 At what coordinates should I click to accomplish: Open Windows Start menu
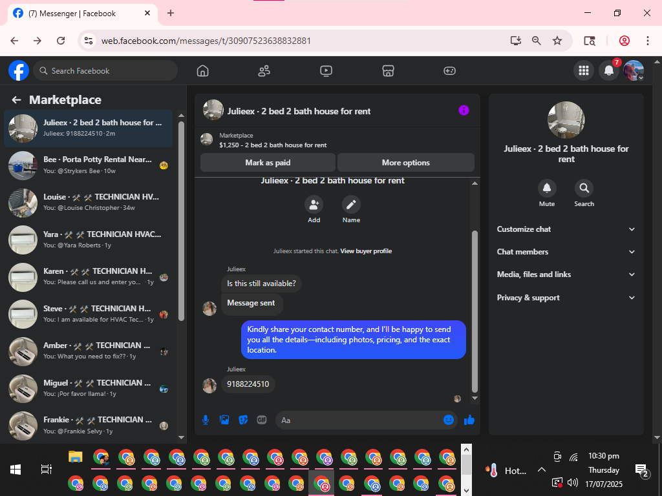[x=16, y=470]
